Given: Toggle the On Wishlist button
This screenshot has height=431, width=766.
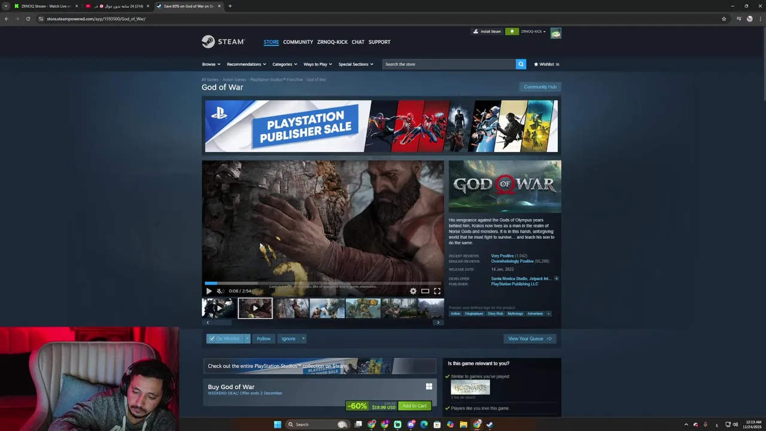Looking at the screenshot, I should 224,339.
